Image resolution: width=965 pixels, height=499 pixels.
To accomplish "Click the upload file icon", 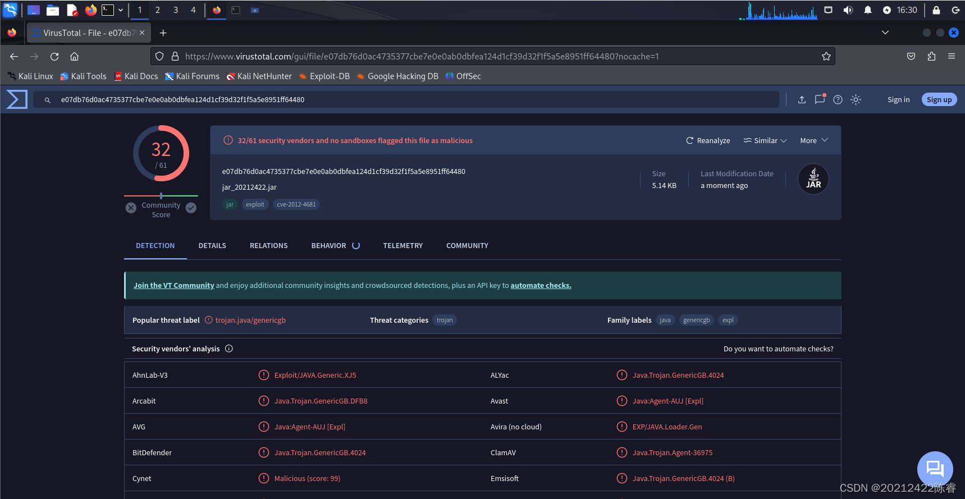I will tap(802, 99).
